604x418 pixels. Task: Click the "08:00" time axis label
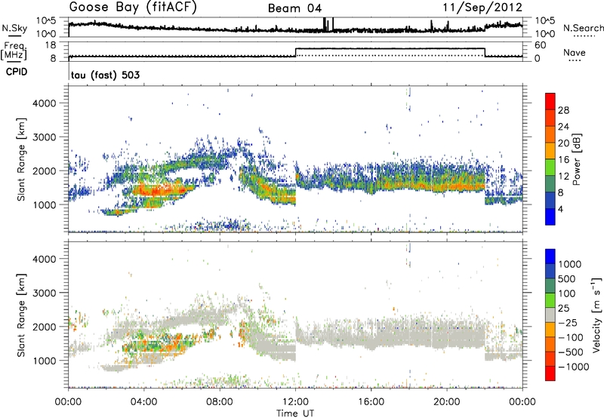coord(219,402)
